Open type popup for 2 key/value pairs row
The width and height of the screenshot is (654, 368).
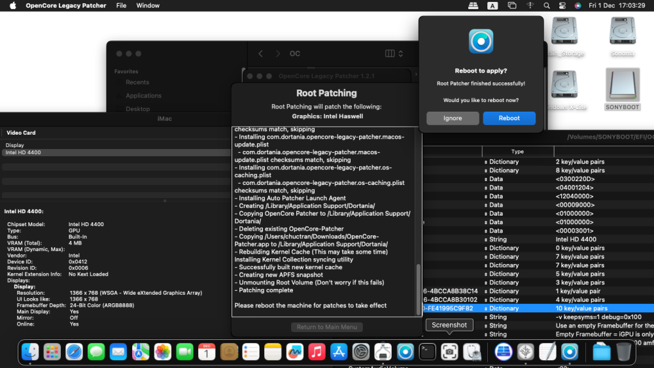(x=486, y=162)
